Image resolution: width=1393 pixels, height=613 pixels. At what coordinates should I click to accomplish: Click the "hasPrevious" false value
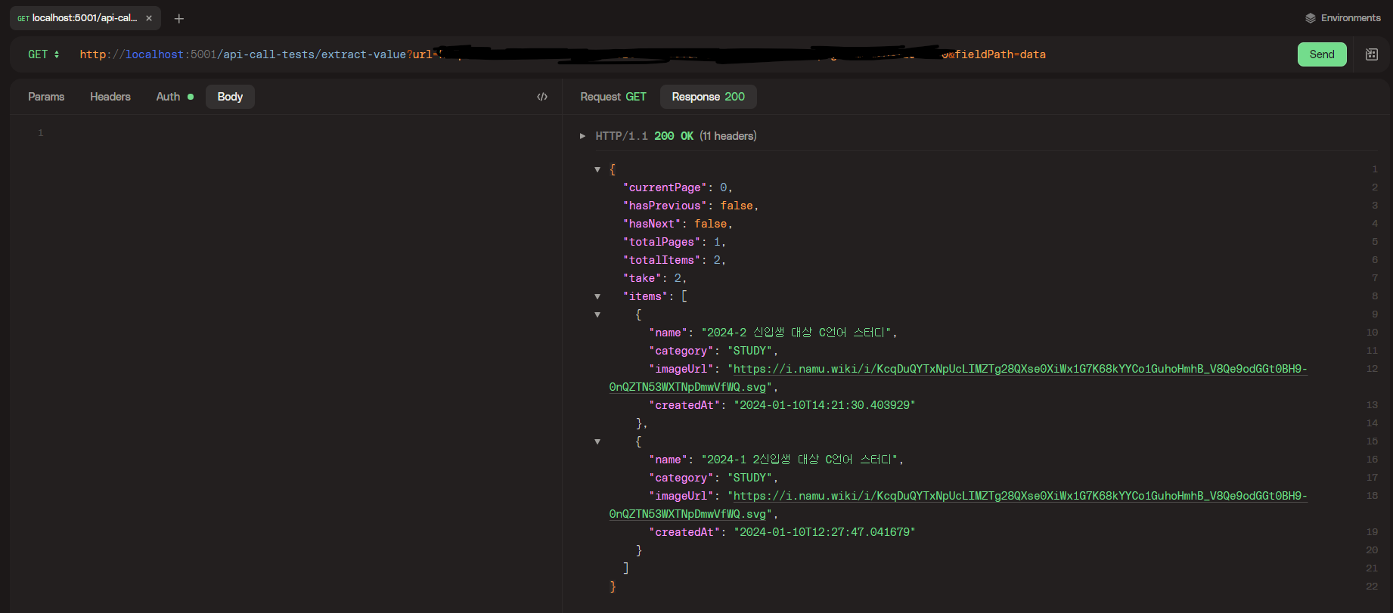(x=736, y=206)
